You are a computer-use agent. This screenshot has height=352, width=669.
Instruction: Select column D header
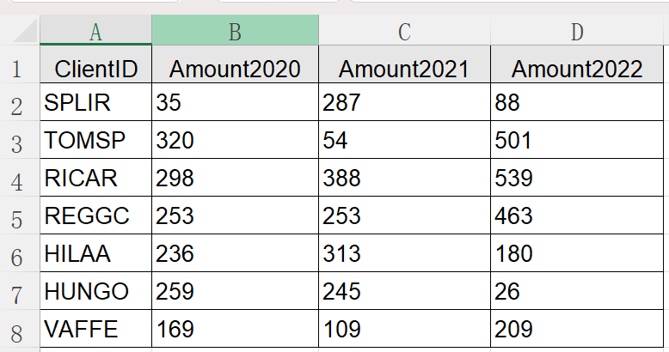(x=577, y=32)
